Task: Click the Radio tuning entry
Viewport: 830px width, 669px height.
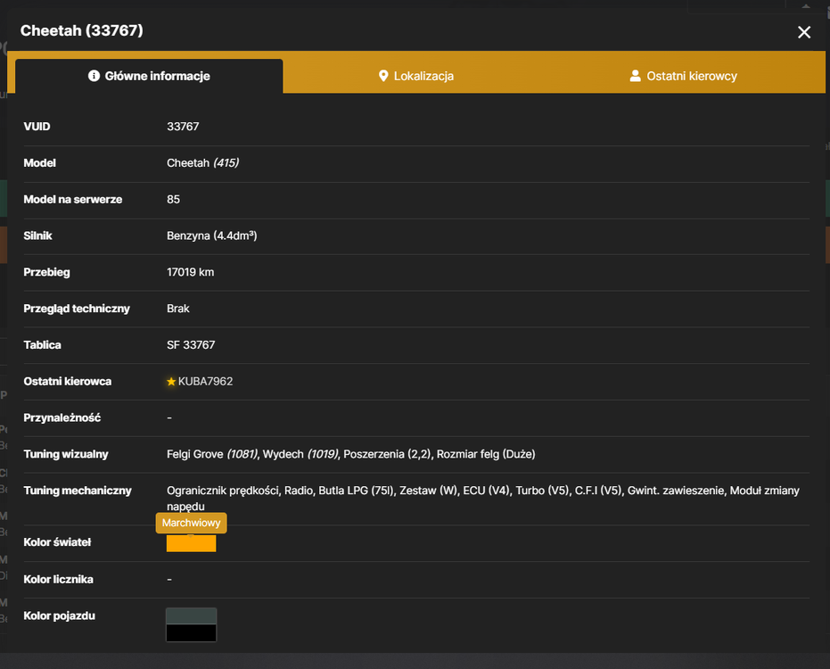Action: point(299,491)
